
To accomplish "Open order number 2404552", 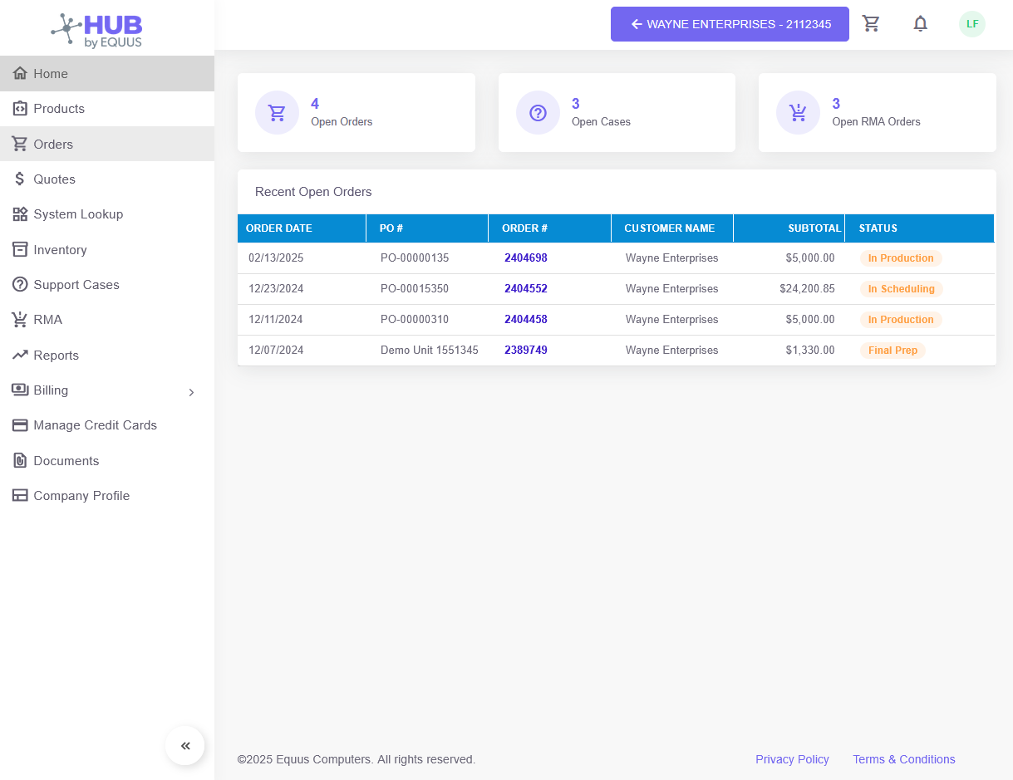I will 526,289.
